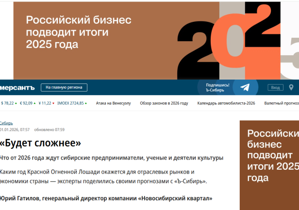The image size is (299, 210).
Task: Click the «На главную региона» button
Action: click(64, 88)
